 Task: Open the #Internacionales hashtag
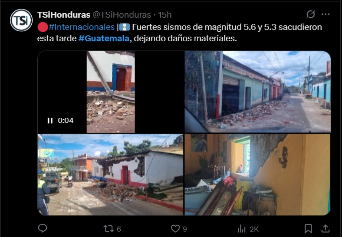coord(82,27)
